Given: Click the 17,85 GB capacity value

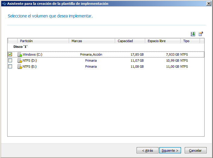Looking at the screenshot, I should pyautogui.click(x=137, y=54).
